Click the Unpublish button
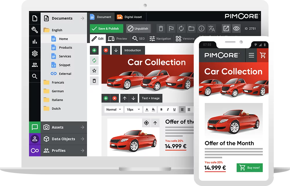This screenshot has height=186, width=290. point(139,28)
